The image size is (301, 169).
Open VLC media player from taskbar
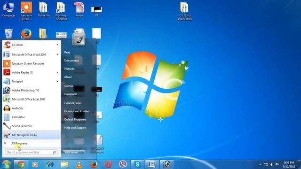[79, 164]
